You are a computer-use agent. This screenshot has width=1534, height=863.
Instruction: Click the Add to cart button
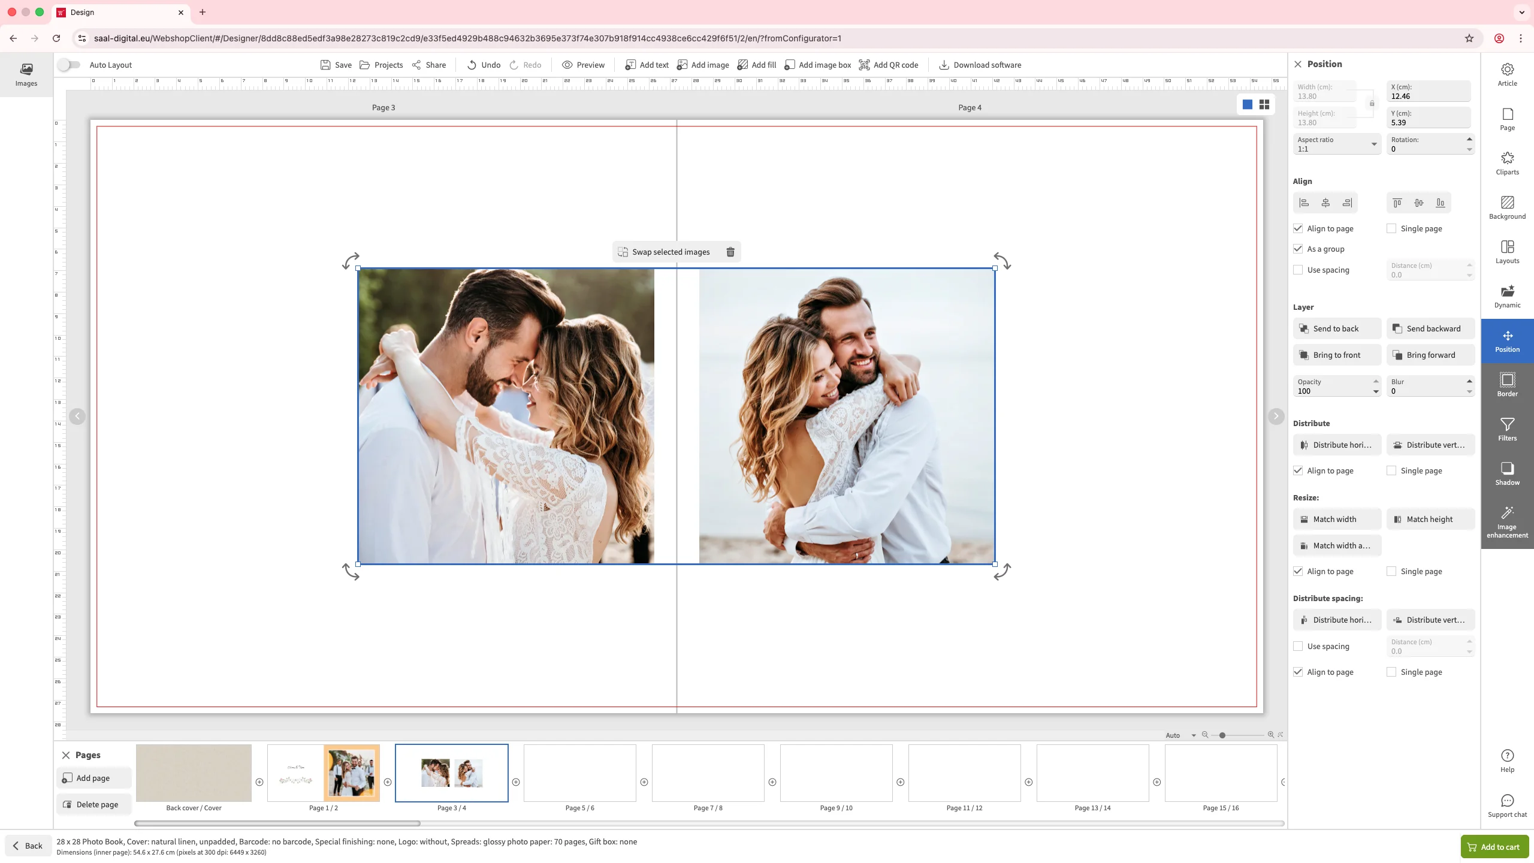coord(1494,847)
